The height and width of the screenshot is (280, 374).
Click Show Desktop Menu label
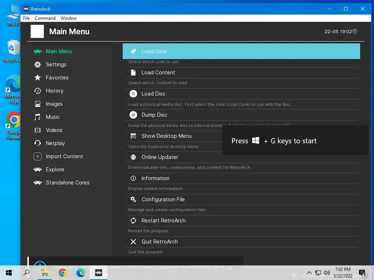[x=167, y=136]
